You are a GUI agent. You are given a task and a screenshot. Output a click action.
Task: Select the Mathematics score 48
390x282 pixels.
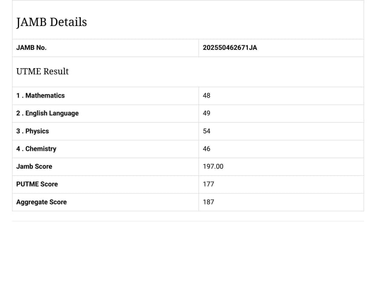(207, 95)
